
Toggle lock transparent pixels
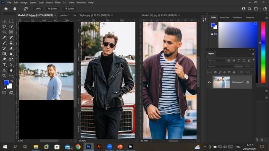pos(215,72)
